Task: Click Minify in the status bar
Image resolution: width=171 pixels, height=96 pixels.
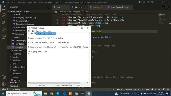Action: (16, 90)
